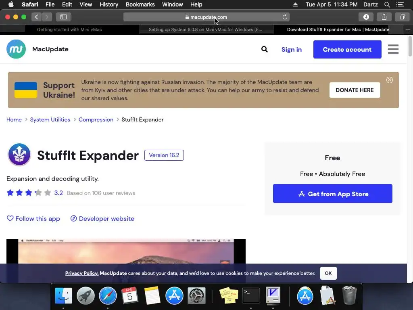This screenshot has width=413, height=310.
Task: Click the App Store icon right of the Dock divider
Action: pos(305,295)
